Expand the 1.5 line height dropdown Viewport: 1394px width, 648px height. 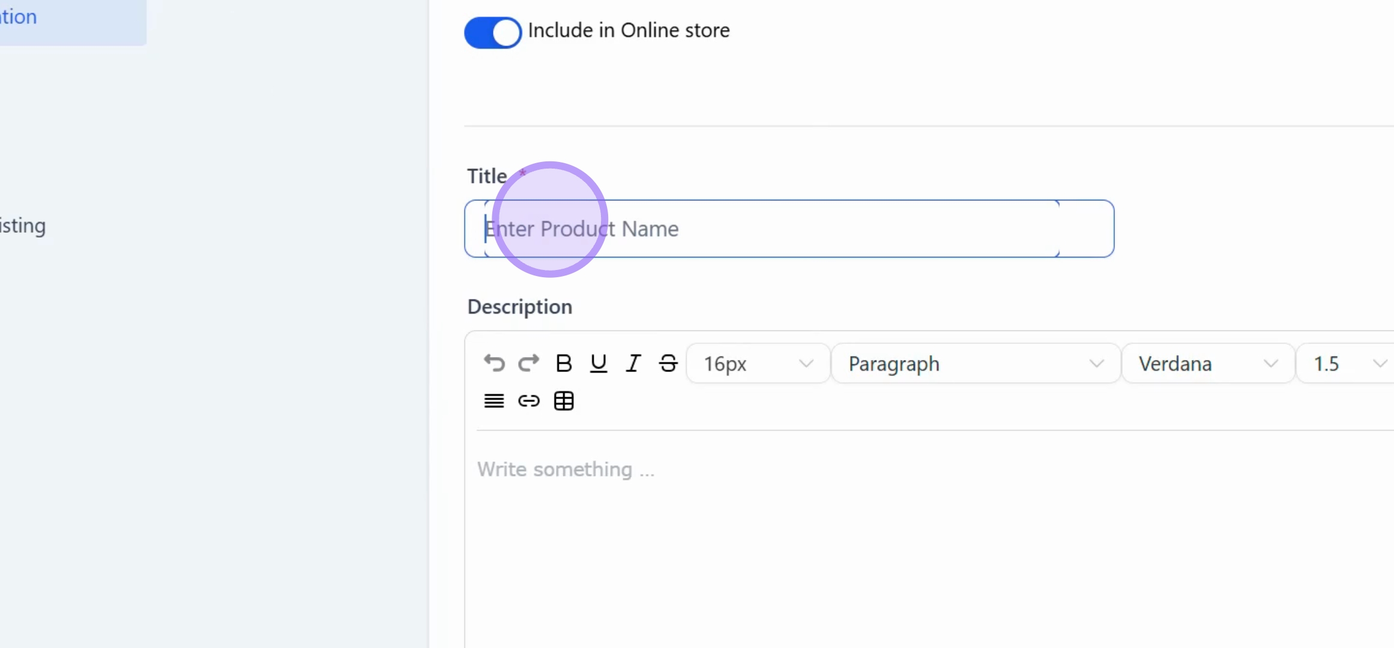coord(1346,364)
